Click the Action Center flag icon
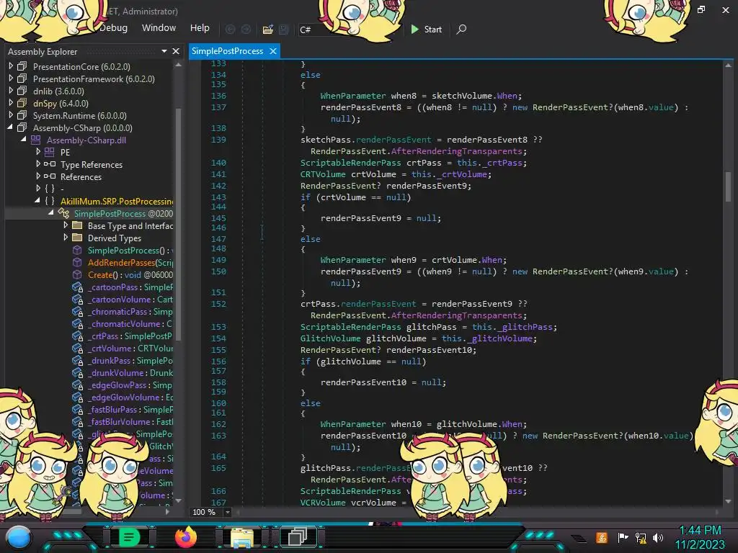738x553 pixels. click(x=623, y=537)
